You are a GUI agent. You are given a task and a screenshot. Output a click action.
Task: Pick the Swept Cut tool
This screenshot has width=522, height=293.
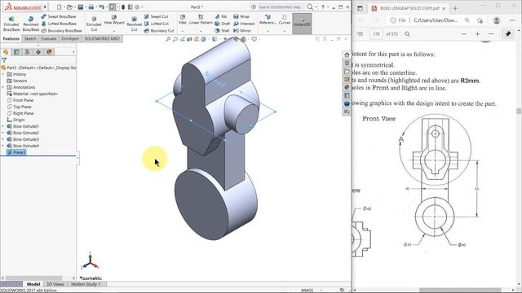coord(156,16)
